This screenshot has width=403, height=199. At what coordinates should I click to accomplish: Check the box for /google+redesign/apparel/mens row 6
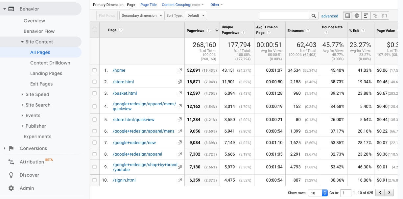click(x=95, y=131)
